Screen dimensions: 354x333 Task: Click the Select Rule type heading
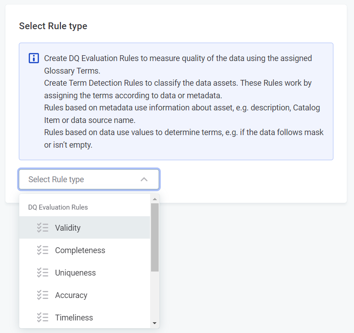53,26
